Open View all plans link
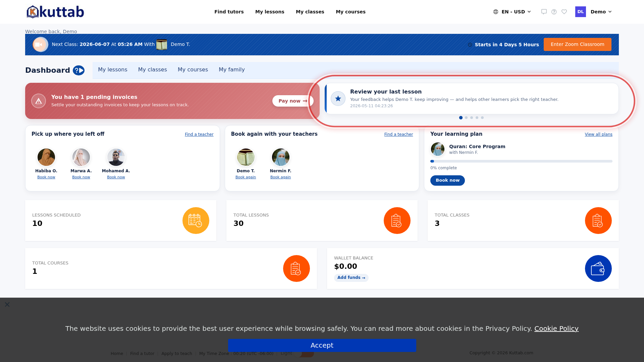The image size is (644, 362). click(599, 134)
